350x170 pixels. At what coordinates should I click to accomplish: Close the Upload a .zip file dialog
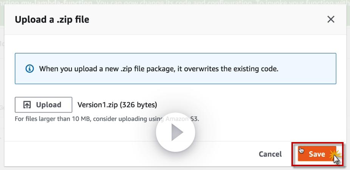click(331, 19)
